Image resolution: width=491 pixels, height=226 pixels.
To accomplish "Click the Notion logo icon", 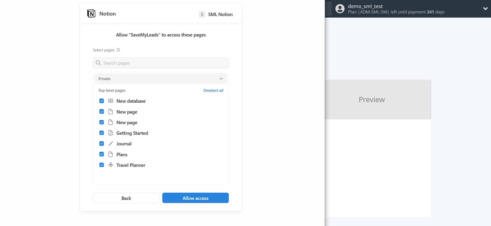I will pyautogui.click(x=91, y=13).
